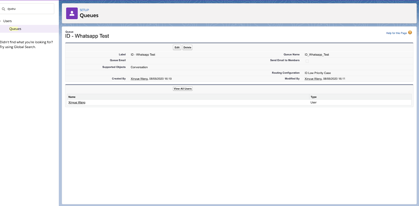
Task: Click the orange help question mark icon
Action: 410,33
